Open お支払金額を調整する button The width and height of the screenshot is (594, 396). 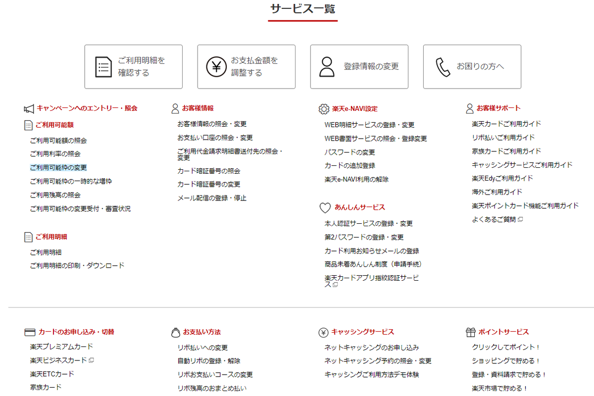click(246, 67)
